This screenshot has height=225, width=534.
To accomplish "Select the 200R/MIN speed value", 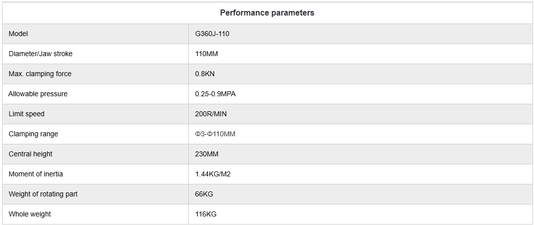I will [211, 114].
